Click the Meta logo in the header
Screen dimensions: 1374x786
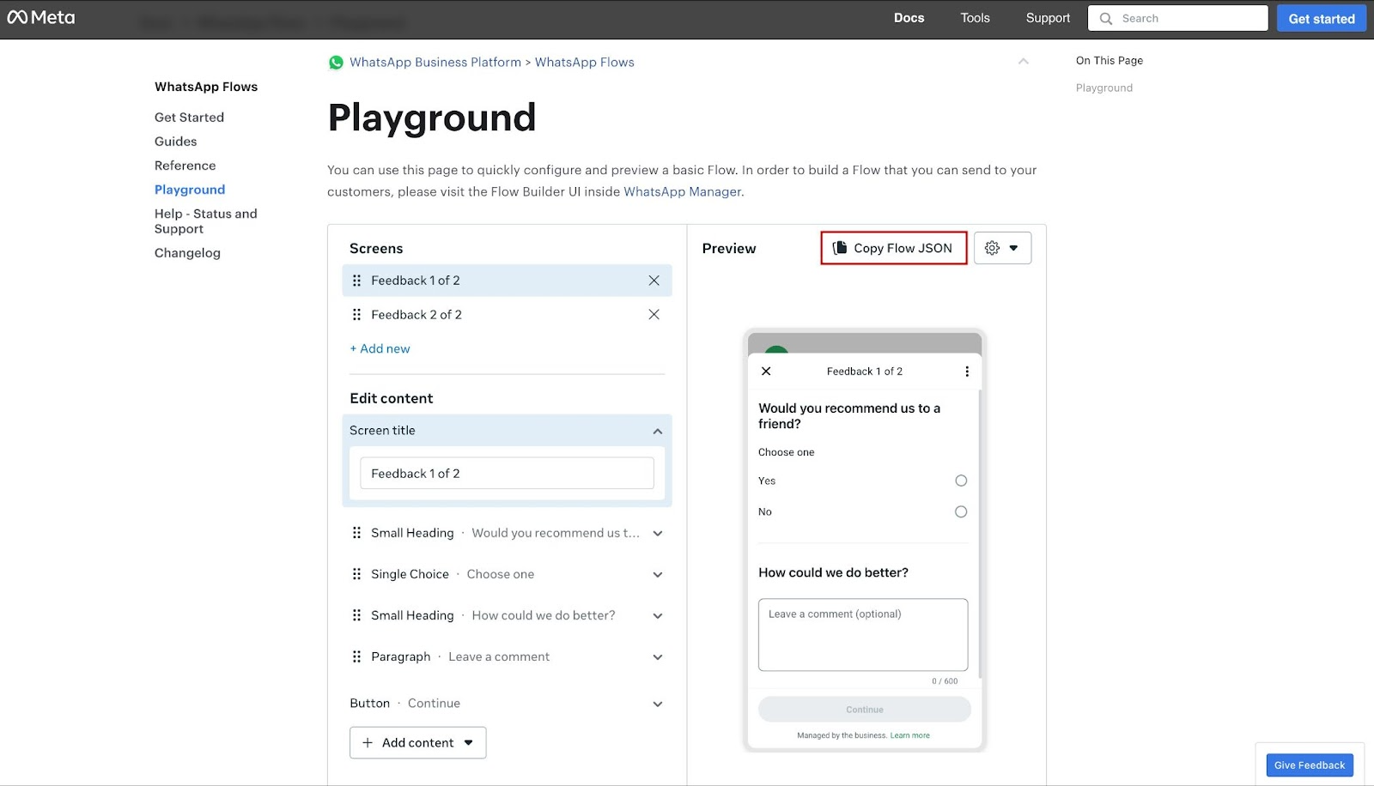pyautogui.click(x=41, y=17)
